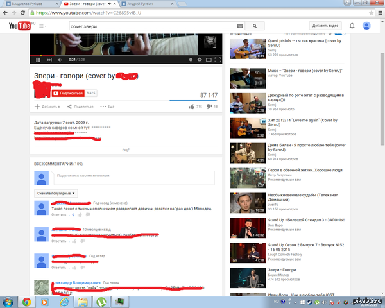385x308 pixels.
Task: Click the red 'Подписаться' subscribe button
Action: 68,93
